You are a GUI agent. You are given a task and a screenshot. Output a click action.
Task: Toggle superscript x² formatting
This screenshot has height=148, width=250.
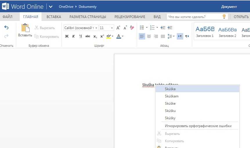(x=102, y=36)
